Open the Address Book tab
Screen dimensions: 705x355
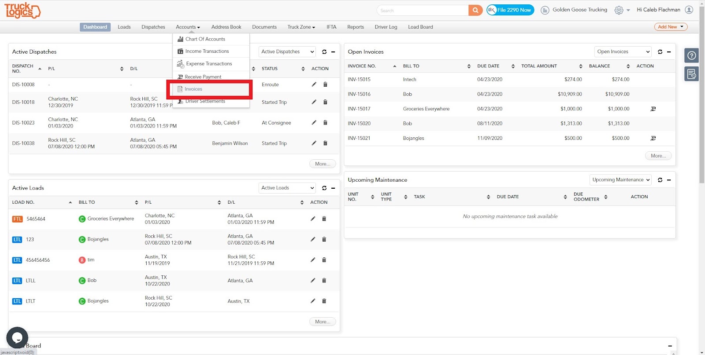click(x=226, y=27)
